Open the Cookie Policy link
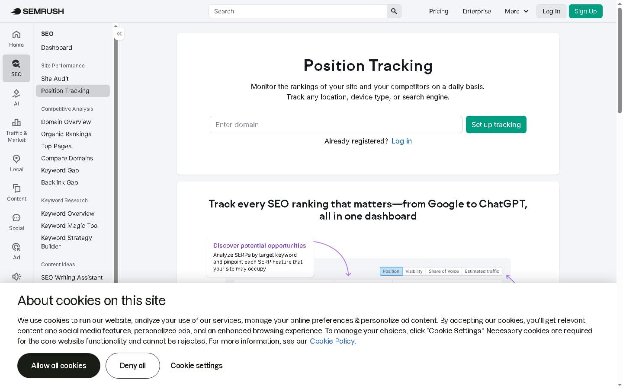 [x=332, y=341]
